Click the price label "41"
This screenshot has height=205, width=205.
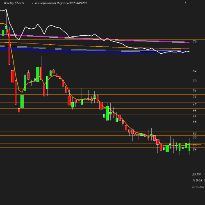(x=194, y=116)
